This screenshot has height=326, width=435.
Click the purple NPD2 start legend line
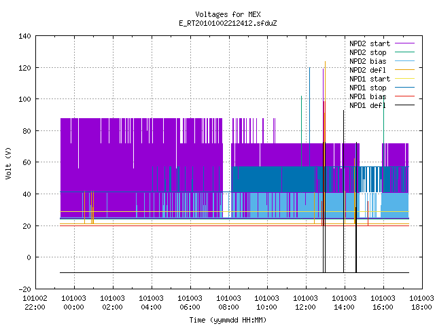tap(404, 43)
